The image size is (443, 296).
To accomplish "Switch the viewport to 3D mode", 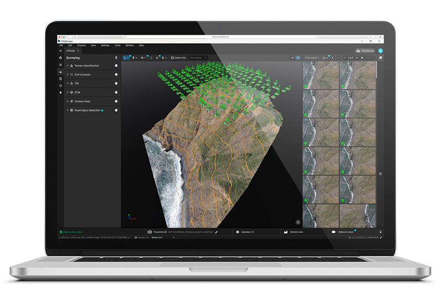I will pos(298,58).
